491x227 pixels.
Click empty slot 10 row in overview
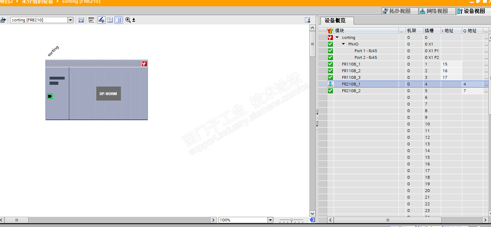pos(403,124)
